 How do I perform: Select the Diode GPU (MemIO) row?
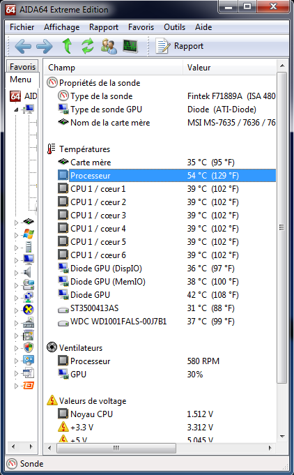pyautogui.click(x=167, y=281)
